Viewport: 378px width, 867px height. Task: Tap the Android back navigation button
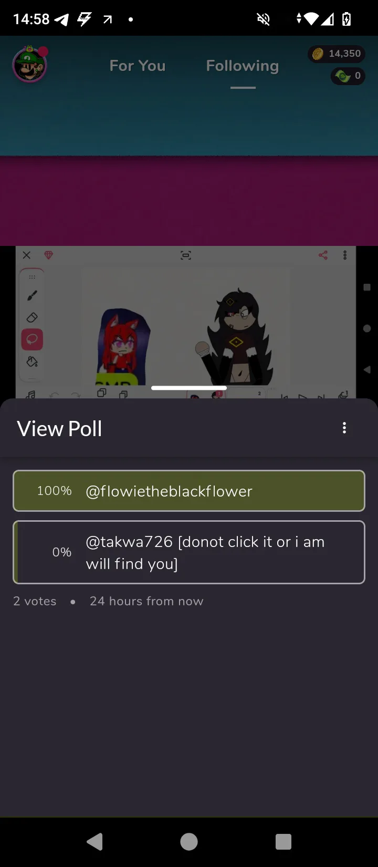[x=94, y=842]
